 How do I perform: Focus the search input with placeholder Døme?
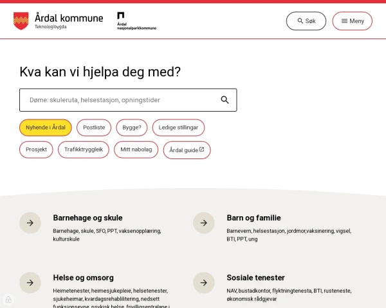pos(119,100)
